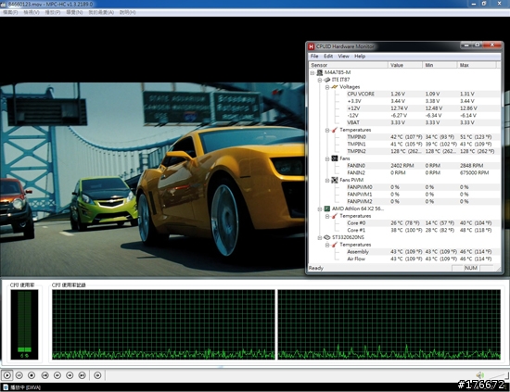Open the 導覽(N) menu in MPC-HC
This screenshot has height=392, width=510.
(x=74, y=12)
